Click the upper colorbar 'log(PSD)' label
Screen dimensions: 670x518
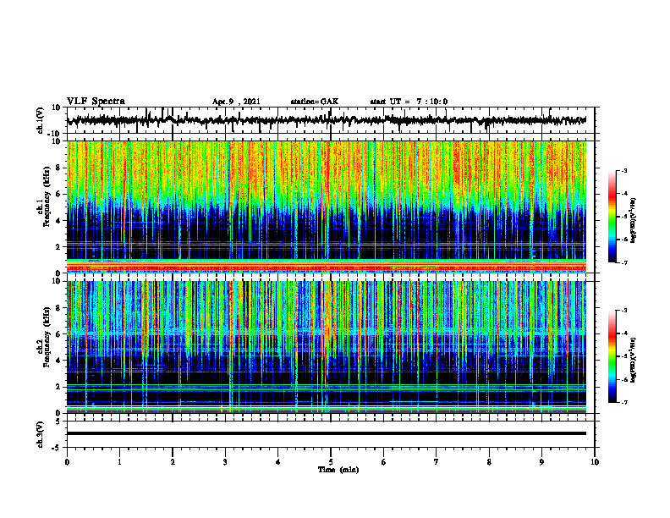tap(634, 220)
